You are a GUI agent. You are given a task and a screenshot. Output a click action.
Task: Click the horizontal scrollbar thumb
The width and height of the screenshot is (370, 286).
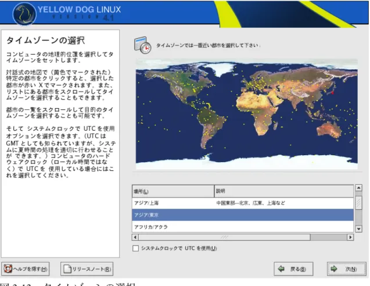(x=224, y=237)
